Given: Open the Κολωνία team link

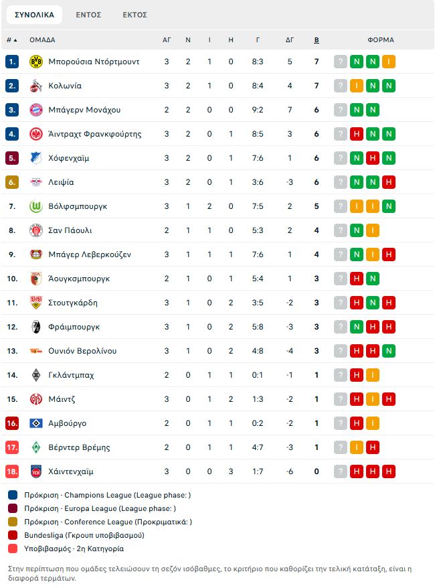Looking at the screenshot, I should (x=65, y=86).
